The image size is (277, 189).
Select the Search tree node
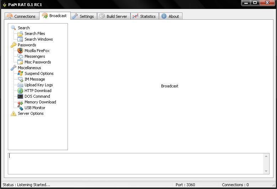click(24, 28)
